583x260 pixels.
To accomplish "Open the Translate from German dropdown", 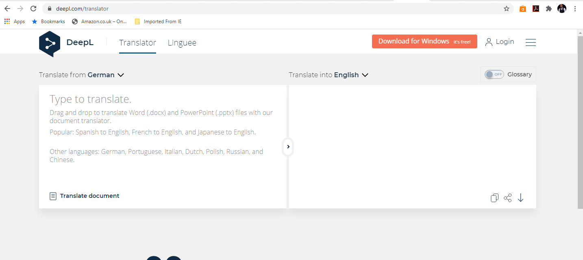I will [x=81, y=75].
